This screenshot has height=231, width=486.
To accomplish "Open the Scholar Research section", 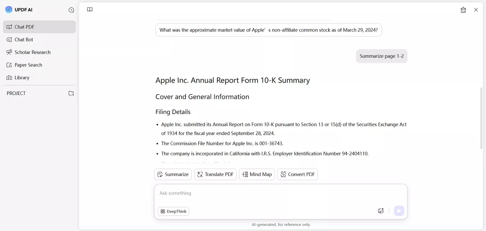I will (x=32, y=52).
